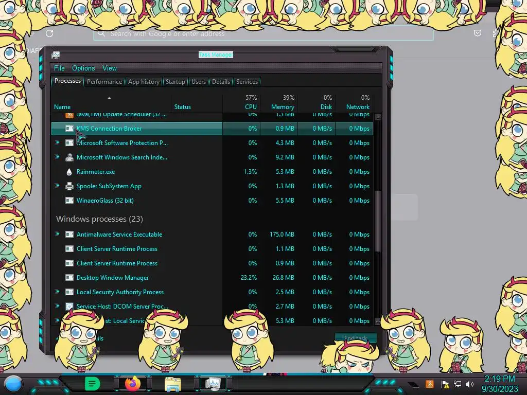Expand Microsoft Software Protection process
Image resolution: width=527 pixels, height=395 pixels.
[x=57, y=143]
